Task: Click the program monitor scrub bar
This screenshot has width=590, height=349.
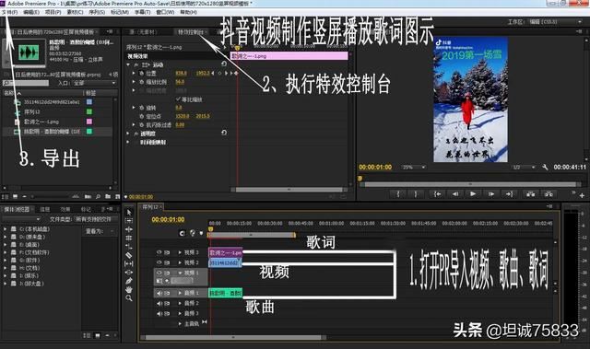Action: click(471, 184)
